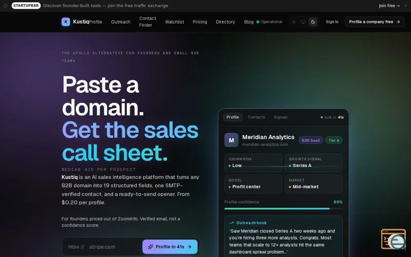Click the 89% confidence value
This screenshot has height=257, width=411.
338,202
